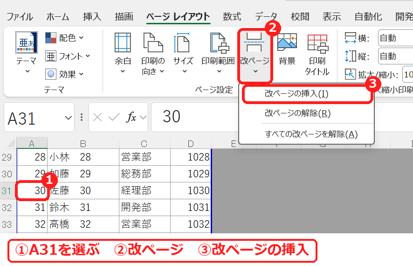Click cell with 鈴木 31
The height and width of the screenshot is (266, 413).
[83, 208]
